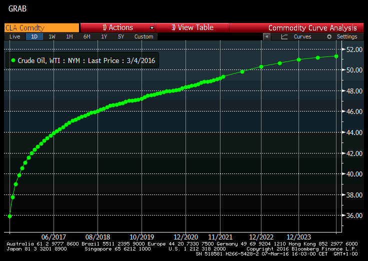Image resolution: width=368 pixels, height=261 pixels.
Task: Click the 11/2021 x-axis label
Action: coord(220,237)
